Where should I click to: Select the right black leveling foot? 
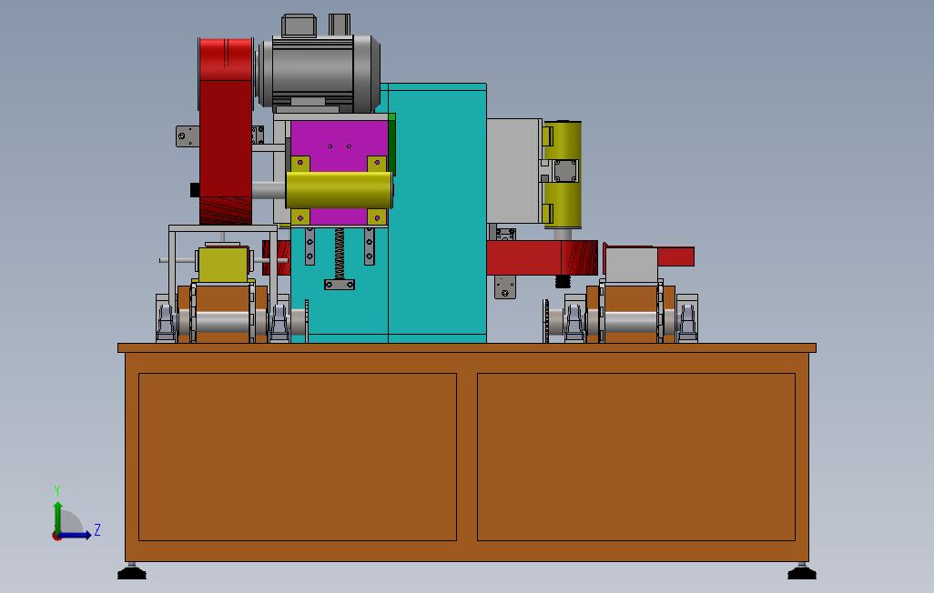pos(802,572)
